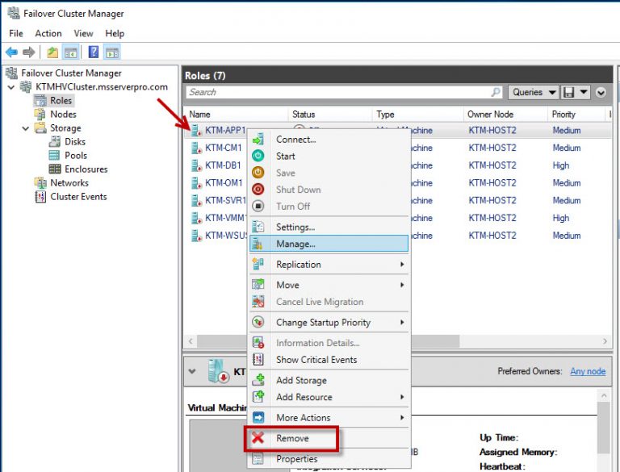Click the High priority value for KTM-DB1
Viewport: 620px width, 472px height.
point(561,165)
